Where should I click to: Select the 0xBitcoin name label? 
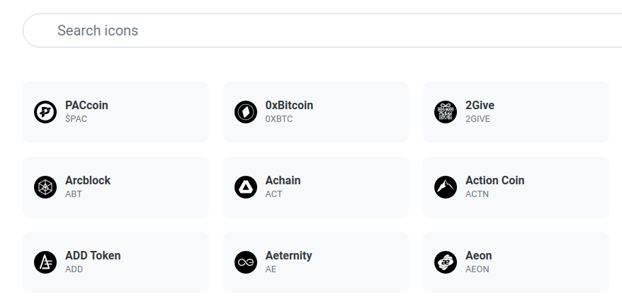click(x=289, y=105)
